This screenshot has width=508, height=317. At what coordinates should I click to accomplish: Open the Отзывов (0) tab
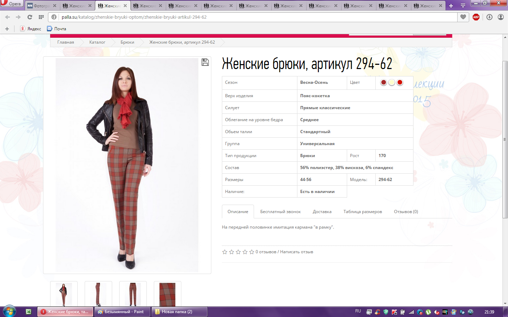[406, 212]
